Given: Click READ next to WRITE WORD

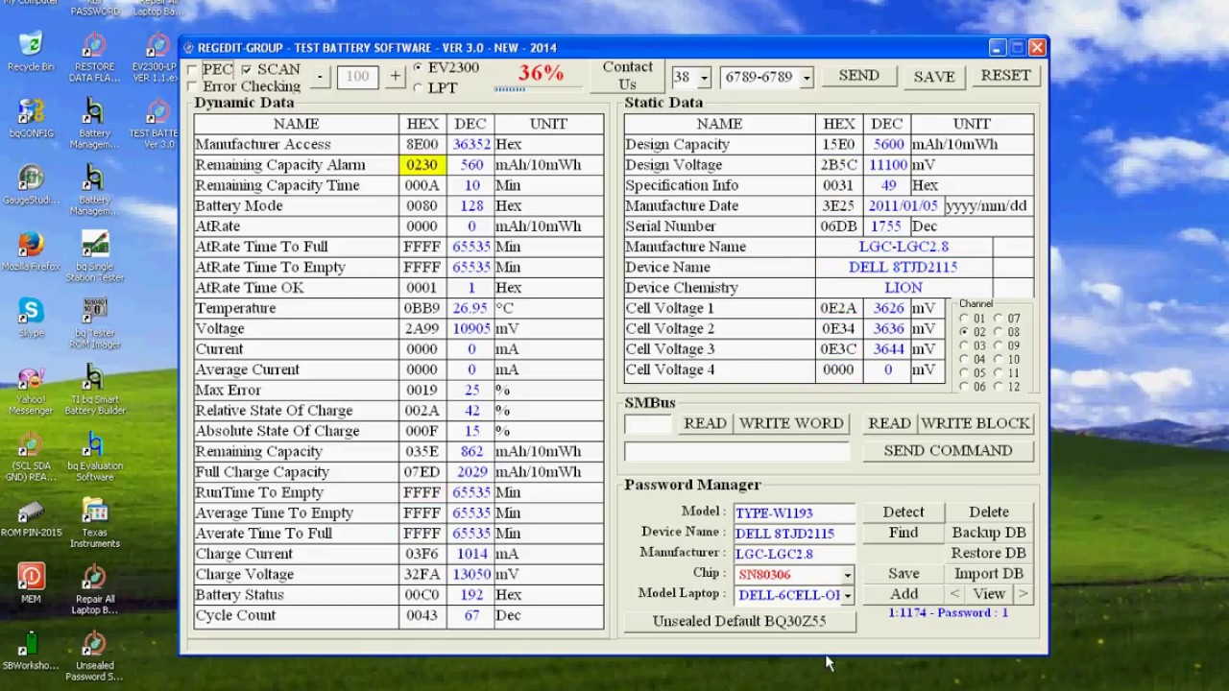Looking at the screenshot, I should pos(705,423).
